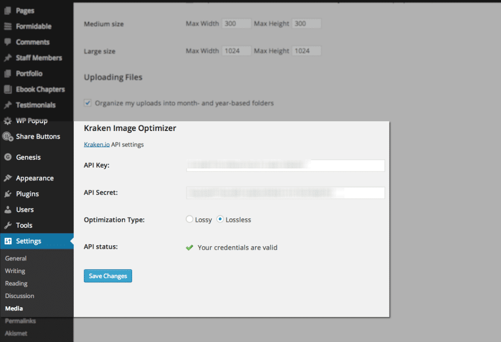
Task: Click the Share Buttons globe icon
Action: pos(8,136)
